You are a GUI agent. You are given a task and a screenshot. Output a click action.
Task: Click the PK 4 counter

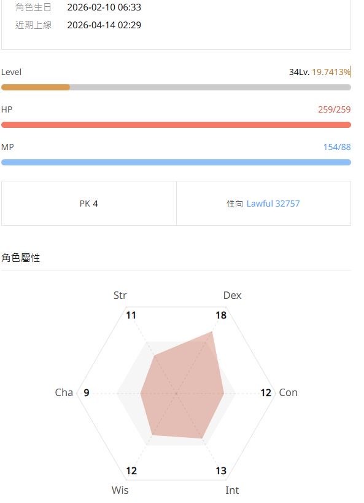click(89, 203)
